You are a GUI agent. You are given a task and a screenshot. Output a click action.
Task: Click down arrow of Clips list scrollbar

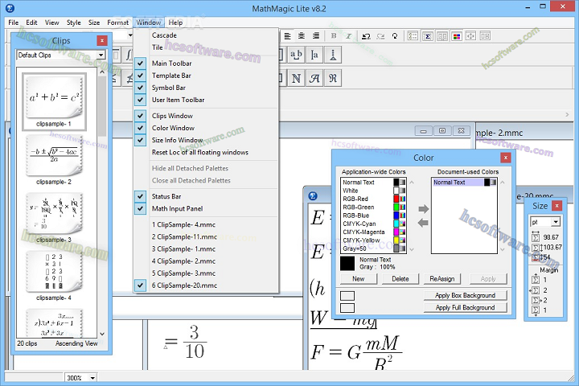tap(102, 334)
